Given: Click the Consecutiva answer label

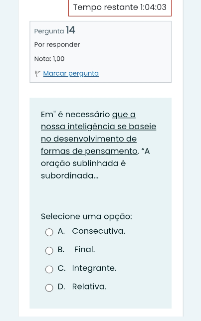Looking at the screenshot, I should coord(99,231).
